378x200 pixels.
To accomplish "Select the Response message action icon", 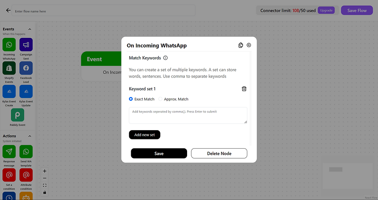I will click(x=9, y=151).
